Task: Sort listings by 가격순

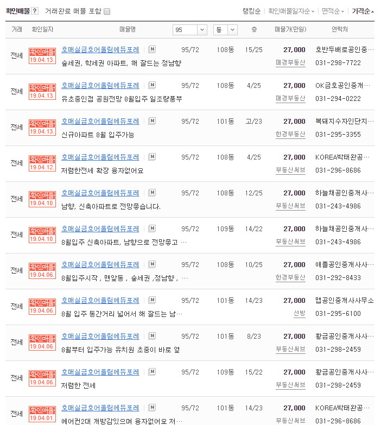Action: click(x=363, y=11)
